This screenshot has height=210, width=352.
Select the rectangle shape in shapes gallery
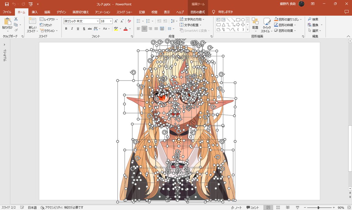click(x=238, y=20)
